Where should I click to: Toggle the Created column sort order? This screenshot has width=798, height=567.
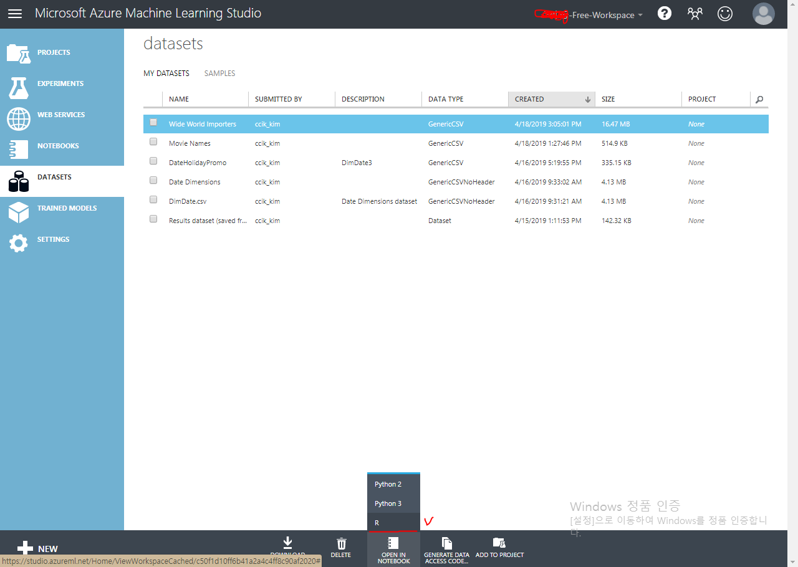[551, 98]
